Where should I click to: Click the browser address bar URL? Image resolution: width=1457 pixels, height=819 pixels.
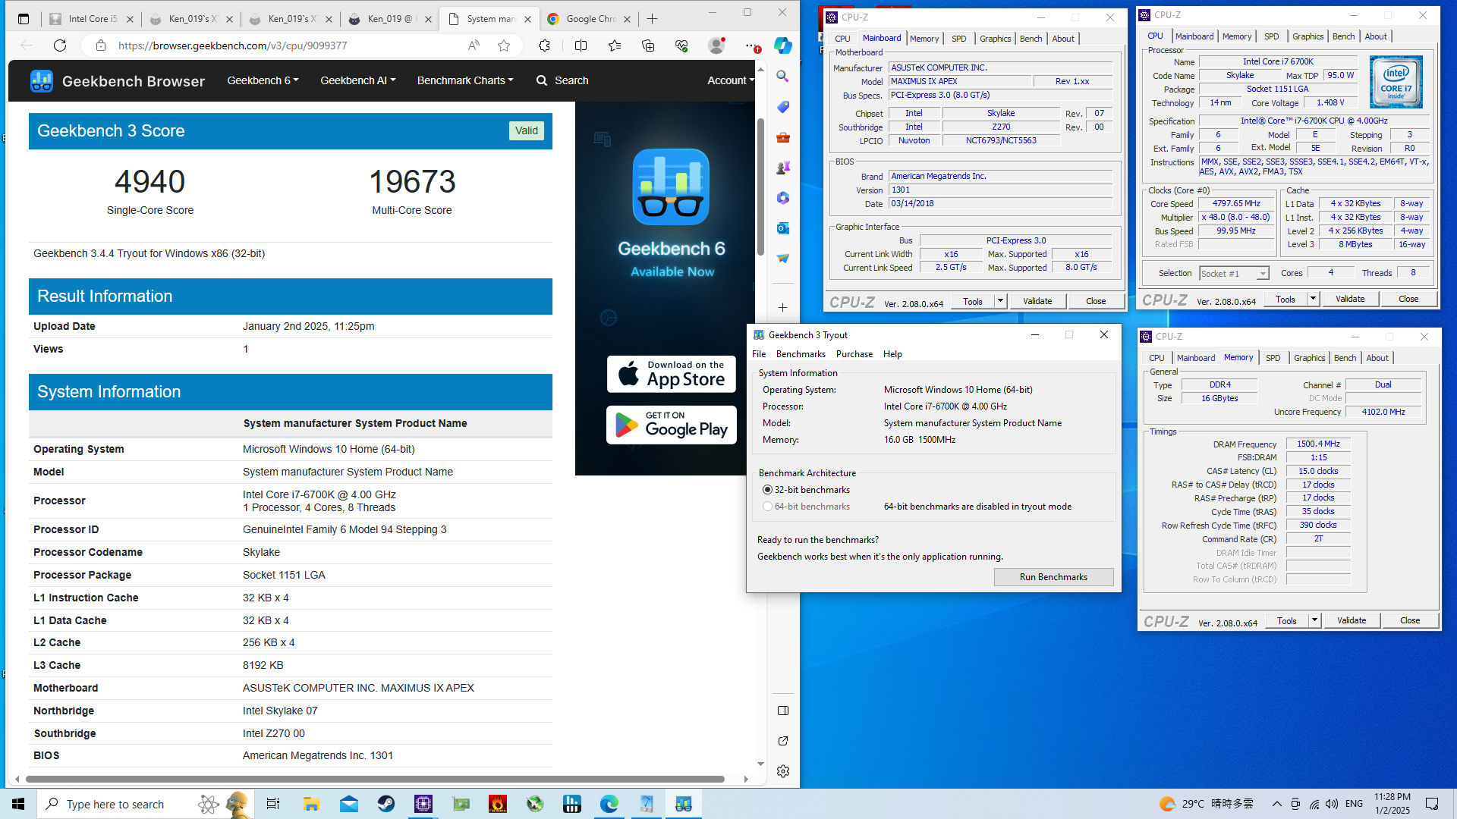tap(232, 45)
